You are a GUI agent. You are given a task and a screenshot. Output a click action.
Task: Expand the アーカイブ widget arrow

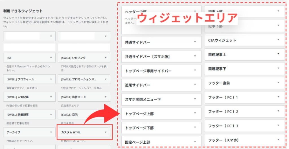coord(51,132)
